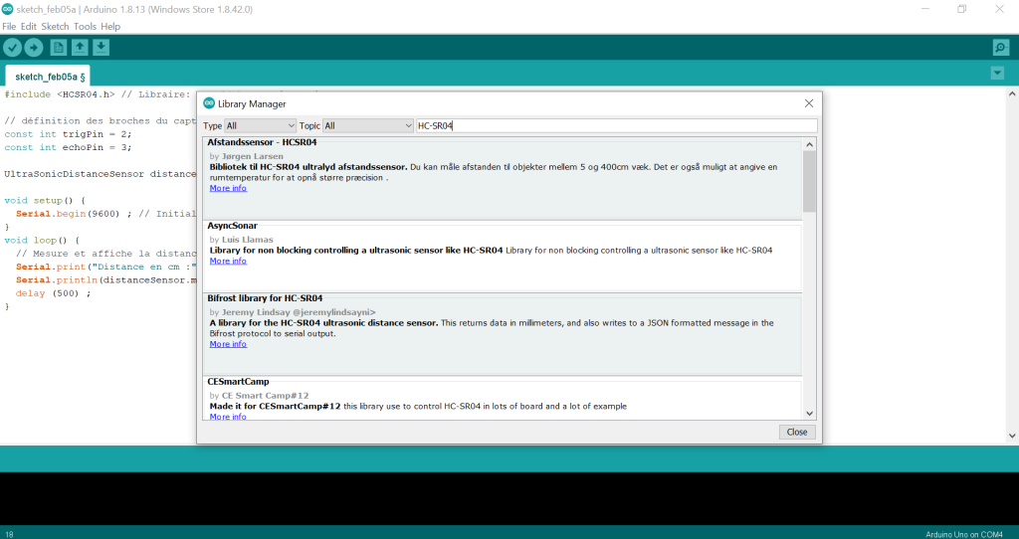The width and height of the screenshot is (1019, 539).
Task: Open the Sketch menu
Action: coord(55,26)
